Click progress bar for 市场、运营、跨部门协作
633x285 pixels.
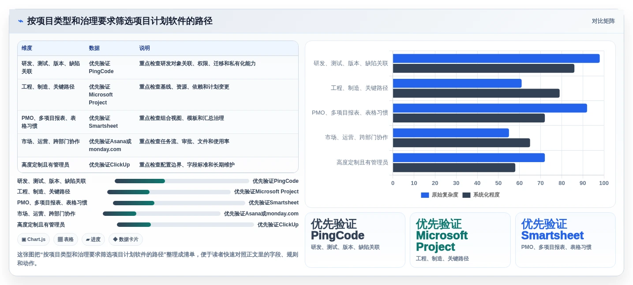(161, 214)
